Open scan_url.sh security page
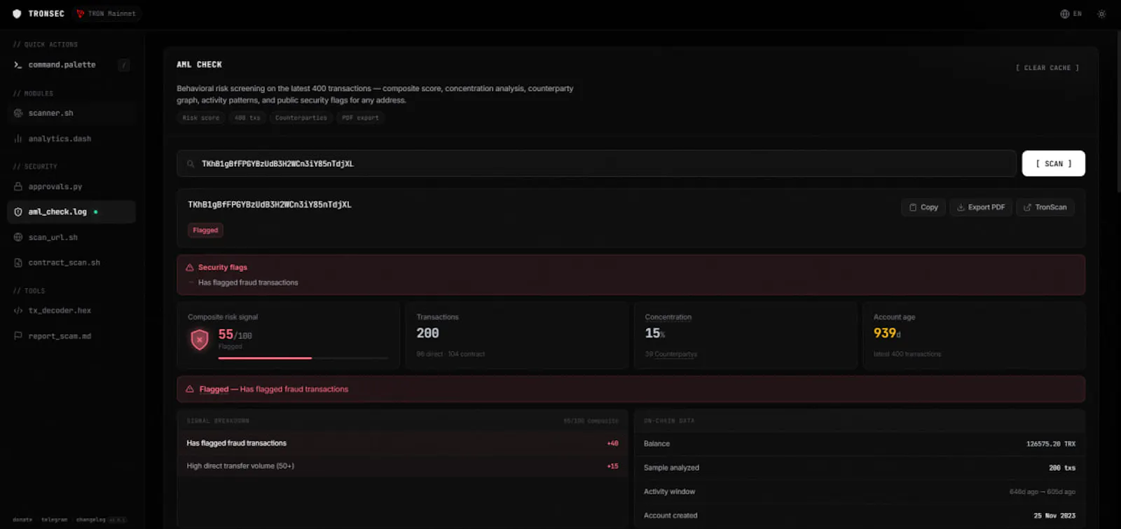 tap(71, 237)
